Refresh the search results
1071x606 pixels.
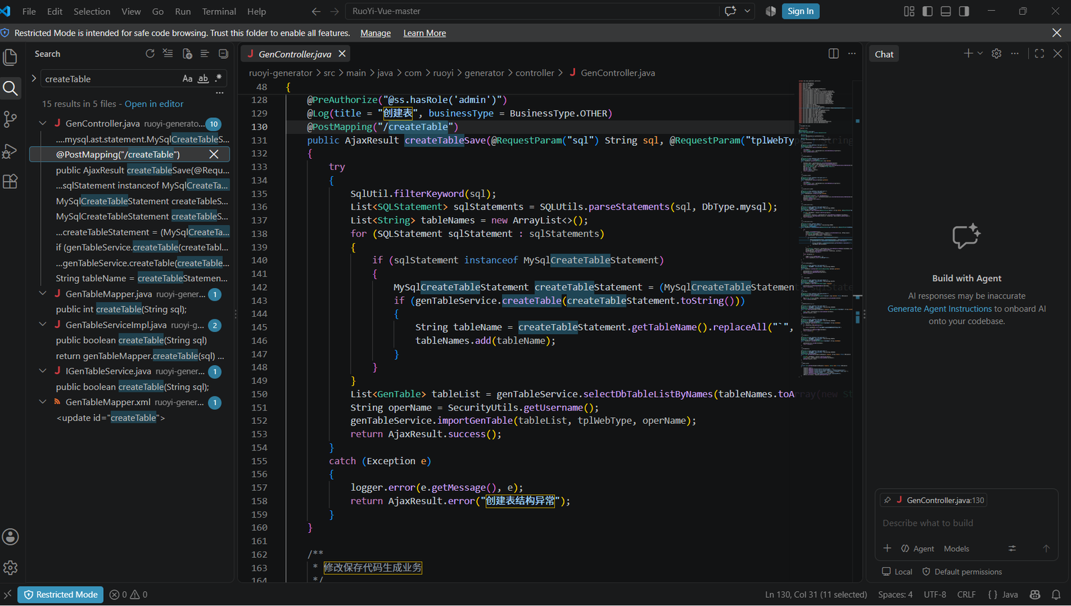point(150,54)
